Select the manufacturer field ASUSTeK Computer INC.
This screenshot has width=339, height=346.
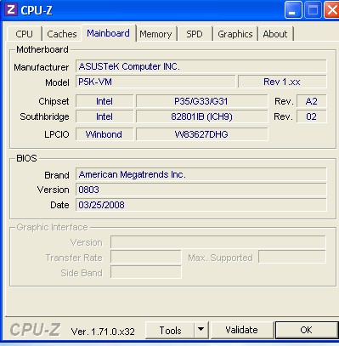tap(201, 66)
